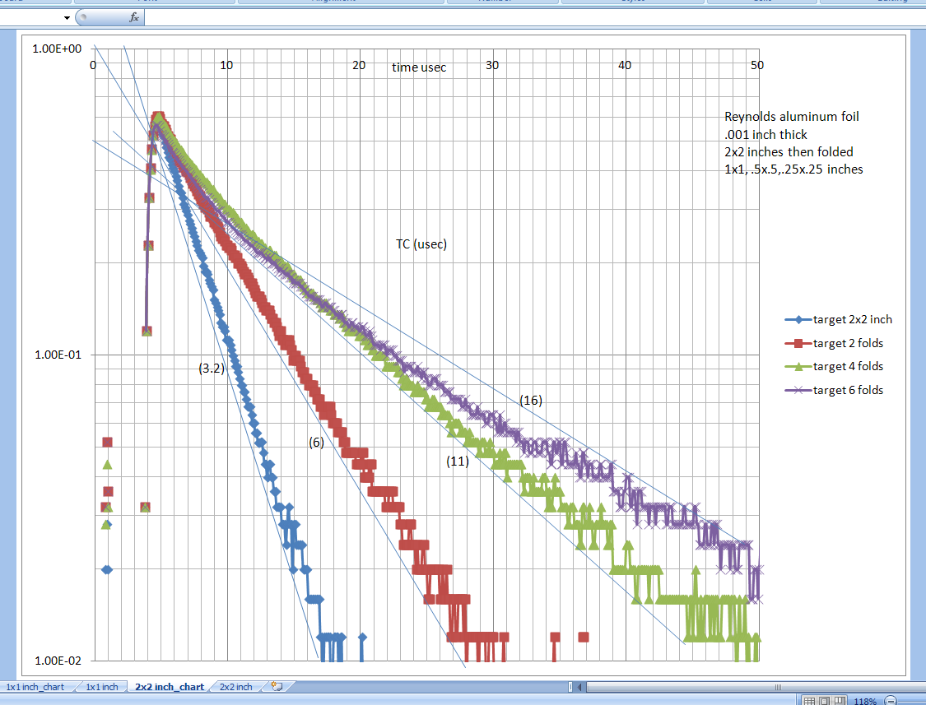Viewport: 926px width, 705px height.
Task: Click the tab split handle beside scrollbar
Action: click(x=570, y=687)
